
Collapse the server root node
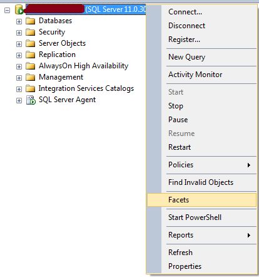pyautogui.click(x=7, y=10)
